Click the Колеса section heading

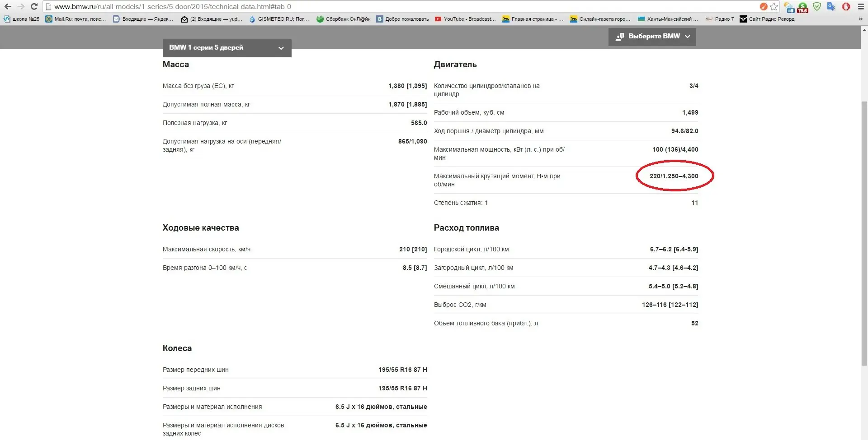pyautogui.click(x=177, y=348)
